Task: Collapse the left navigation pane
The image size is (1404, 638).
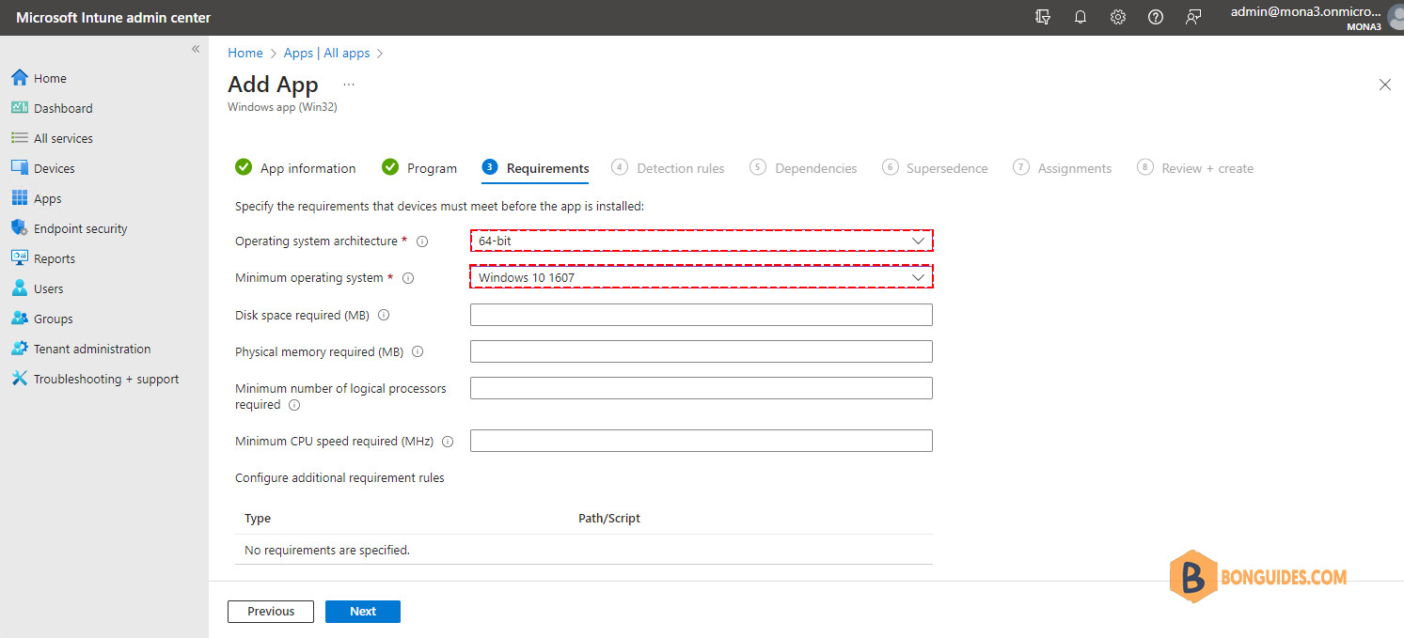Action: click(x=196, y=49)
